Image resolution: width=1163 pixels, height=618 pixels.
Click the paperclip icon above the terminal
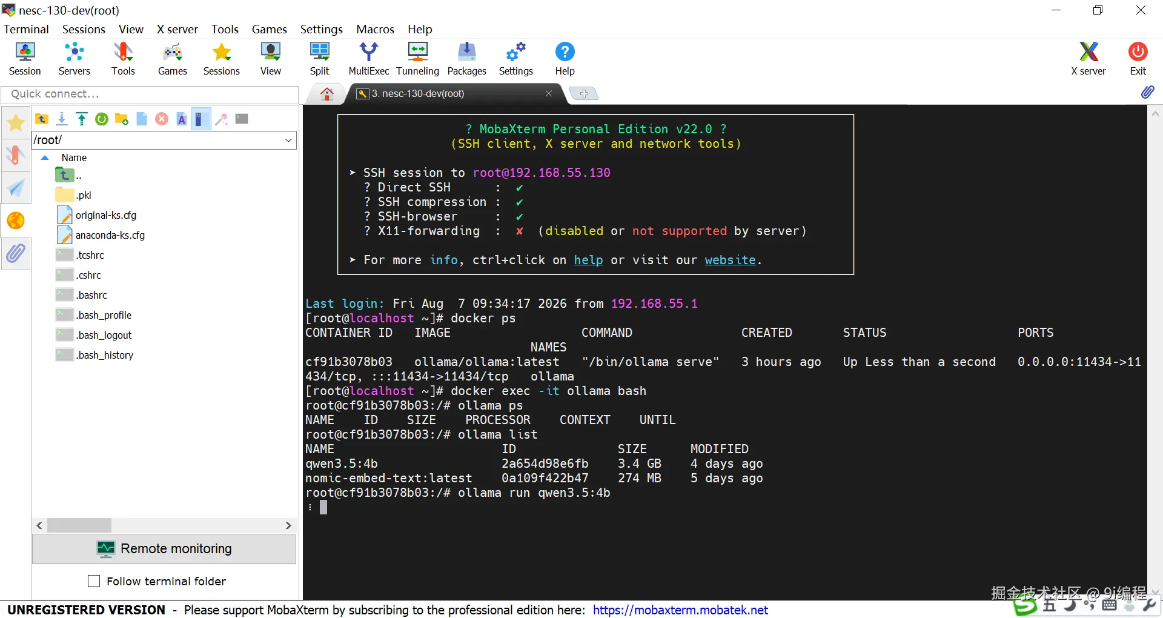1148,92
